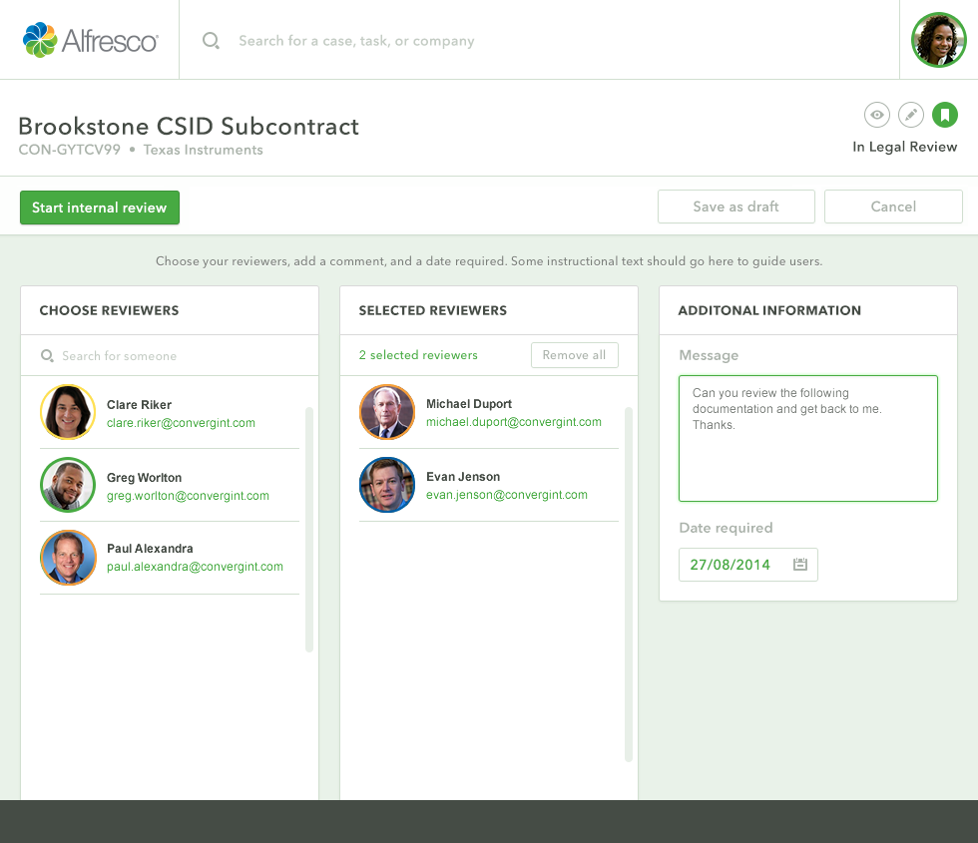Click search icon in Choose Reviewers
The height and width of the screenshot is (843, 978).
pos(47,355)
